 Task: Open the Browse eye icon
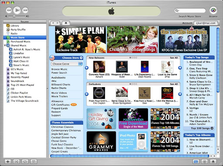213,10
